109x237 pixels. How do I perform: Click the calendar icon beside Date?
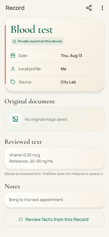point(13,56)
